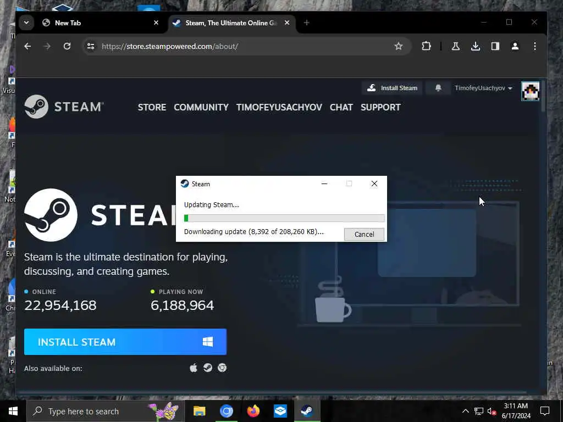563x422 pixels.
Task: Click the Downloading update status text
Action: [x=254, y=231]
